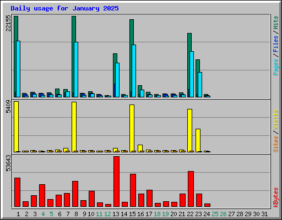Viewport: 282px width, 220px height.
Task: Click the red KBytes bar for day 24
Action: pyautogui.click(x=207, y=205)
